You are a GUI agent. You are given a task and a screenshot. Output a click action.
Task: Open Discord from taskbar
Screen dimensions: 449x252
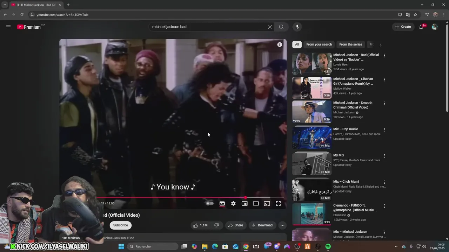coord(277,246)
